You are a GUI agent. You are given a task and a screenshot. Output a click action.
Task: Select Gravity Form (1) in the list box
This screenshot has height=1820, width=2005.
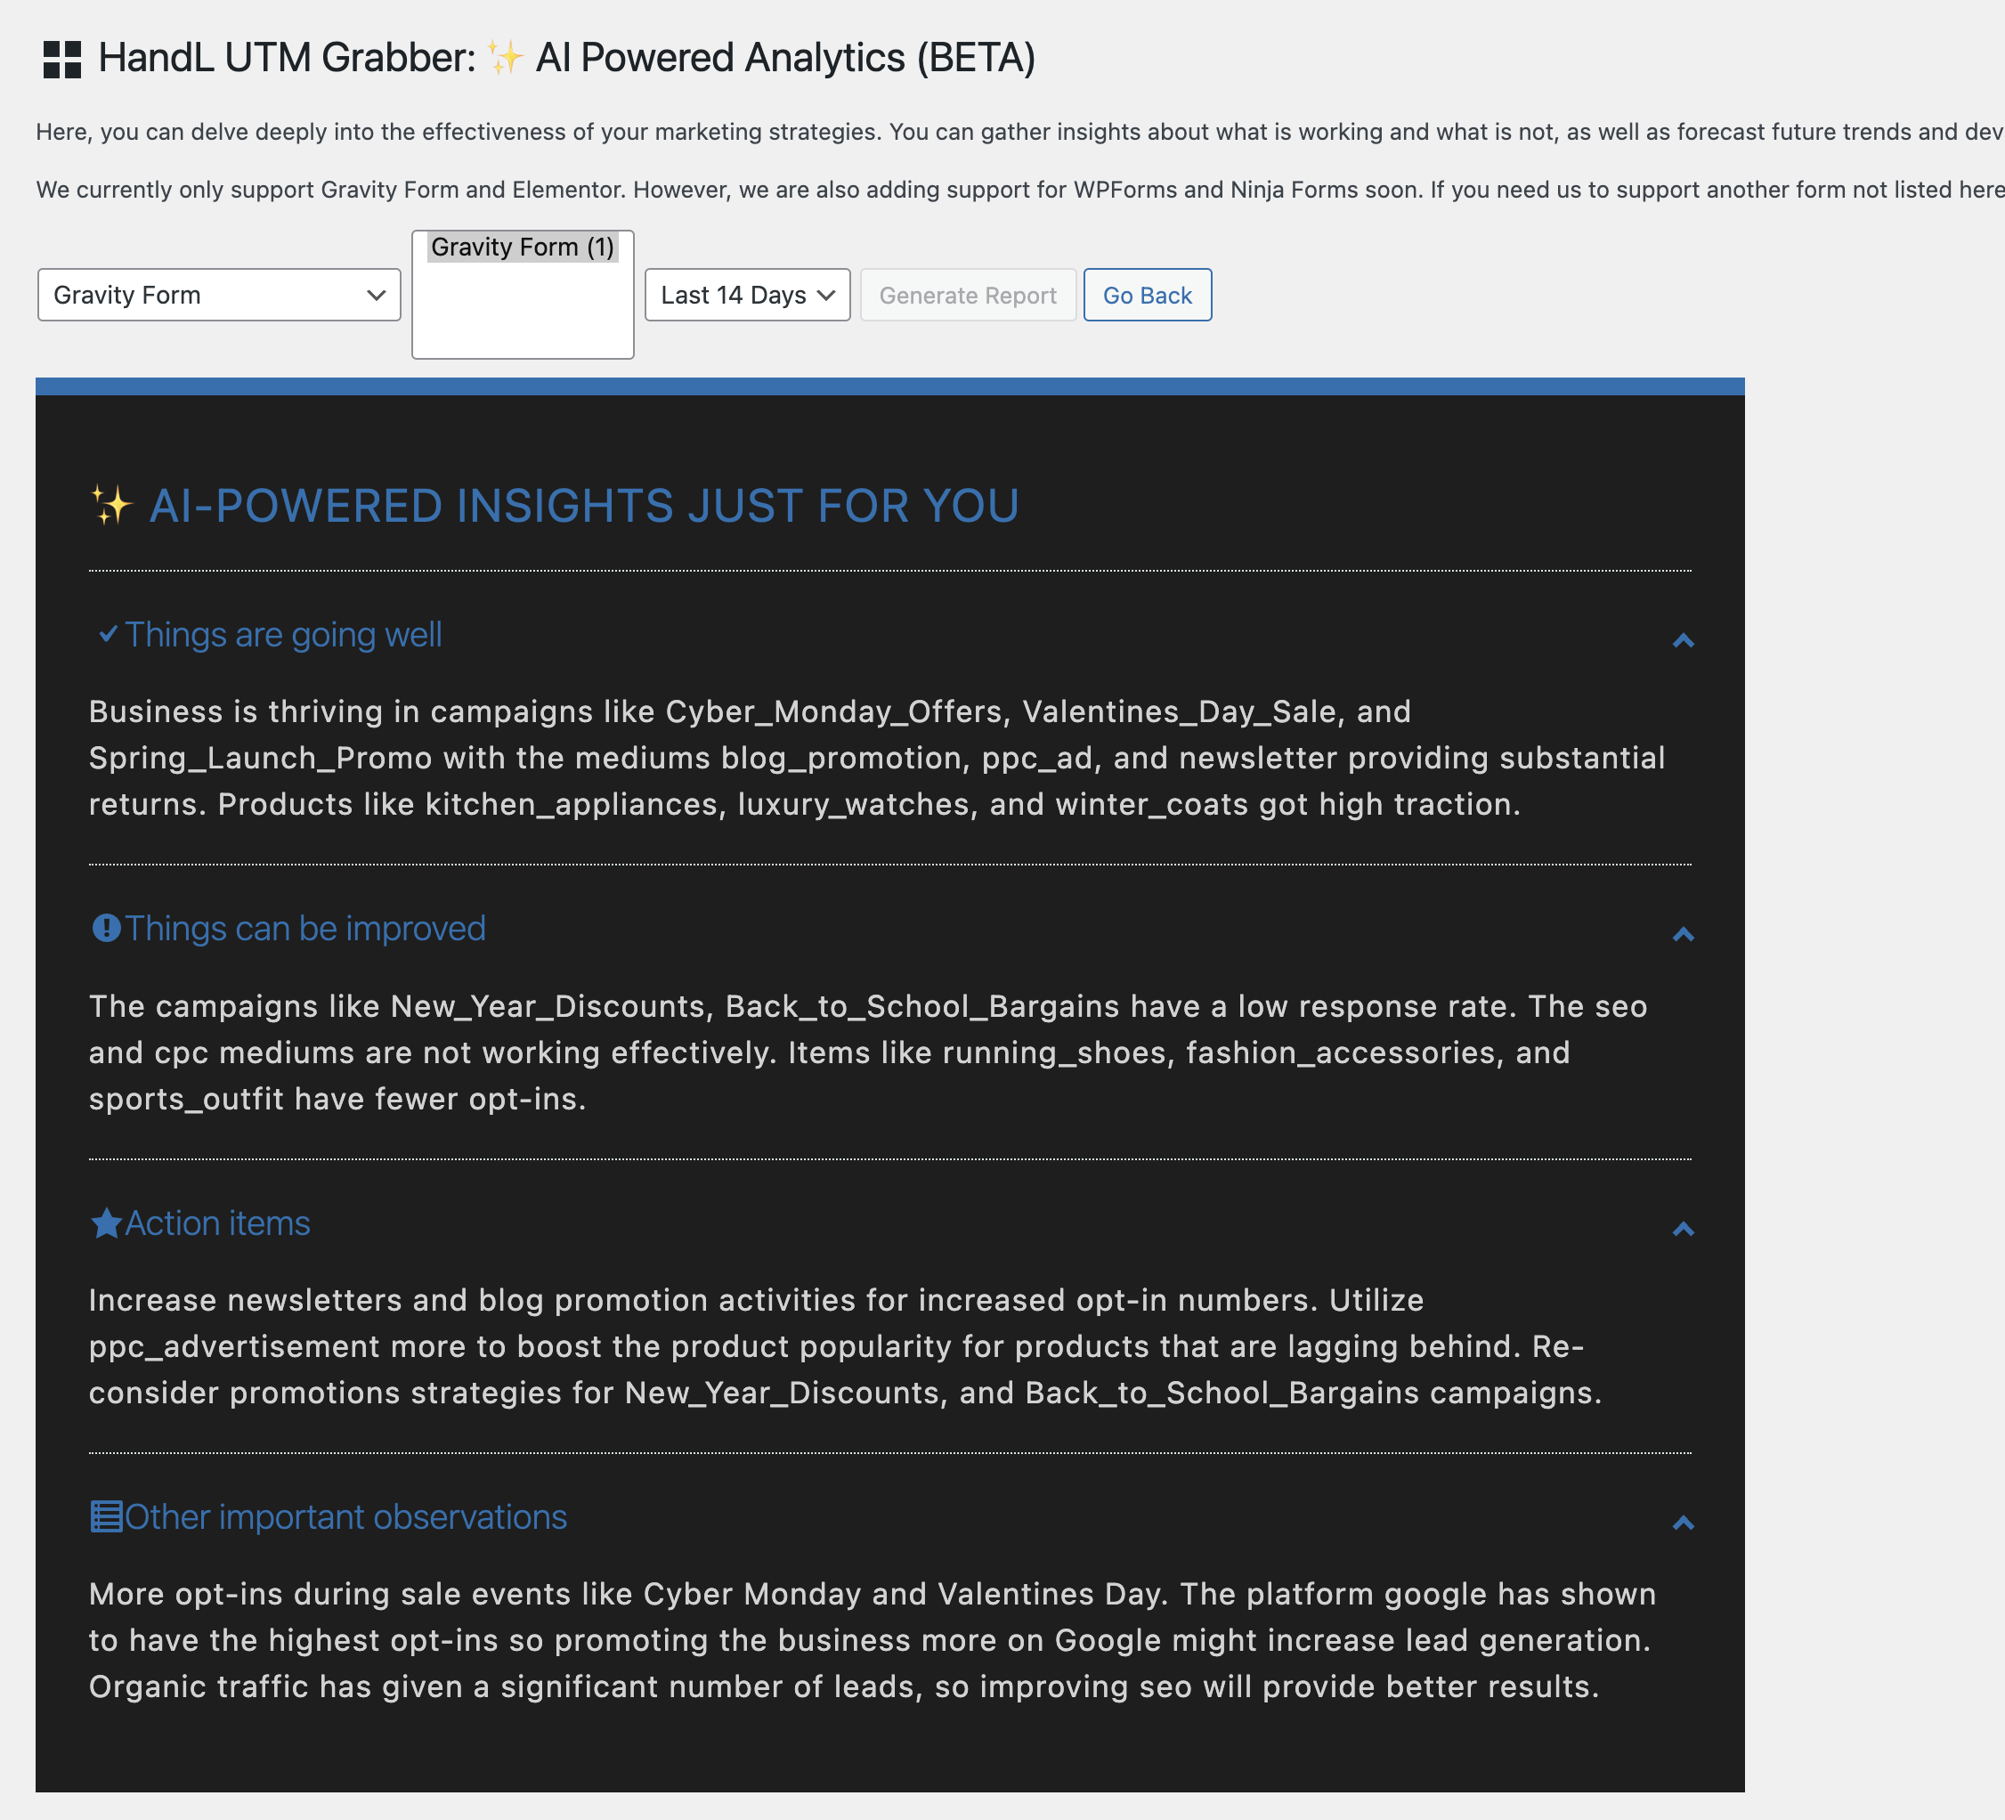(x=522, y=247)
